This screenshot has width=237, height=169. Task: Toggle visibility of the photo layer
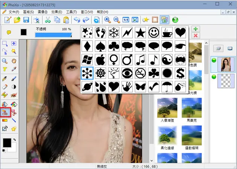pyautogui.click(x=214, y=60)
